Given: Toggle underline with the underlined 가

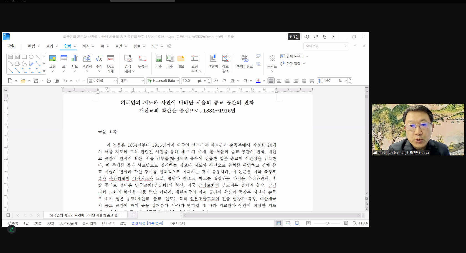Looking at the screenshot, I should pyautogui.click(x=232, y=81).
